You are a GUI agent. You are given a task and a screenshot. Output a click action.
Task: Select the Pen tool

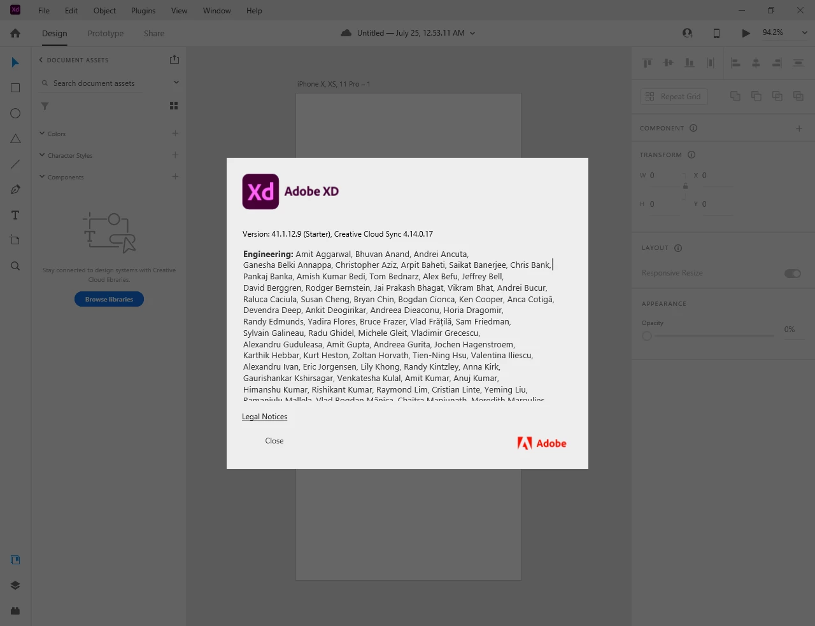point(15,190)
